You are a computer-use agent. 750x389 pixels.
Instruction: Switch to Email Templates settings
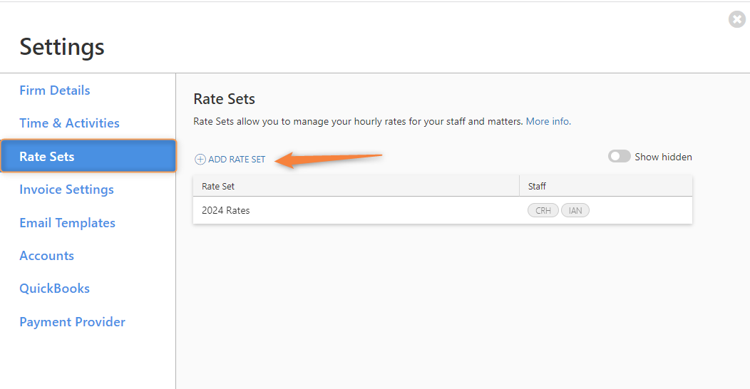tap(68, 223)
